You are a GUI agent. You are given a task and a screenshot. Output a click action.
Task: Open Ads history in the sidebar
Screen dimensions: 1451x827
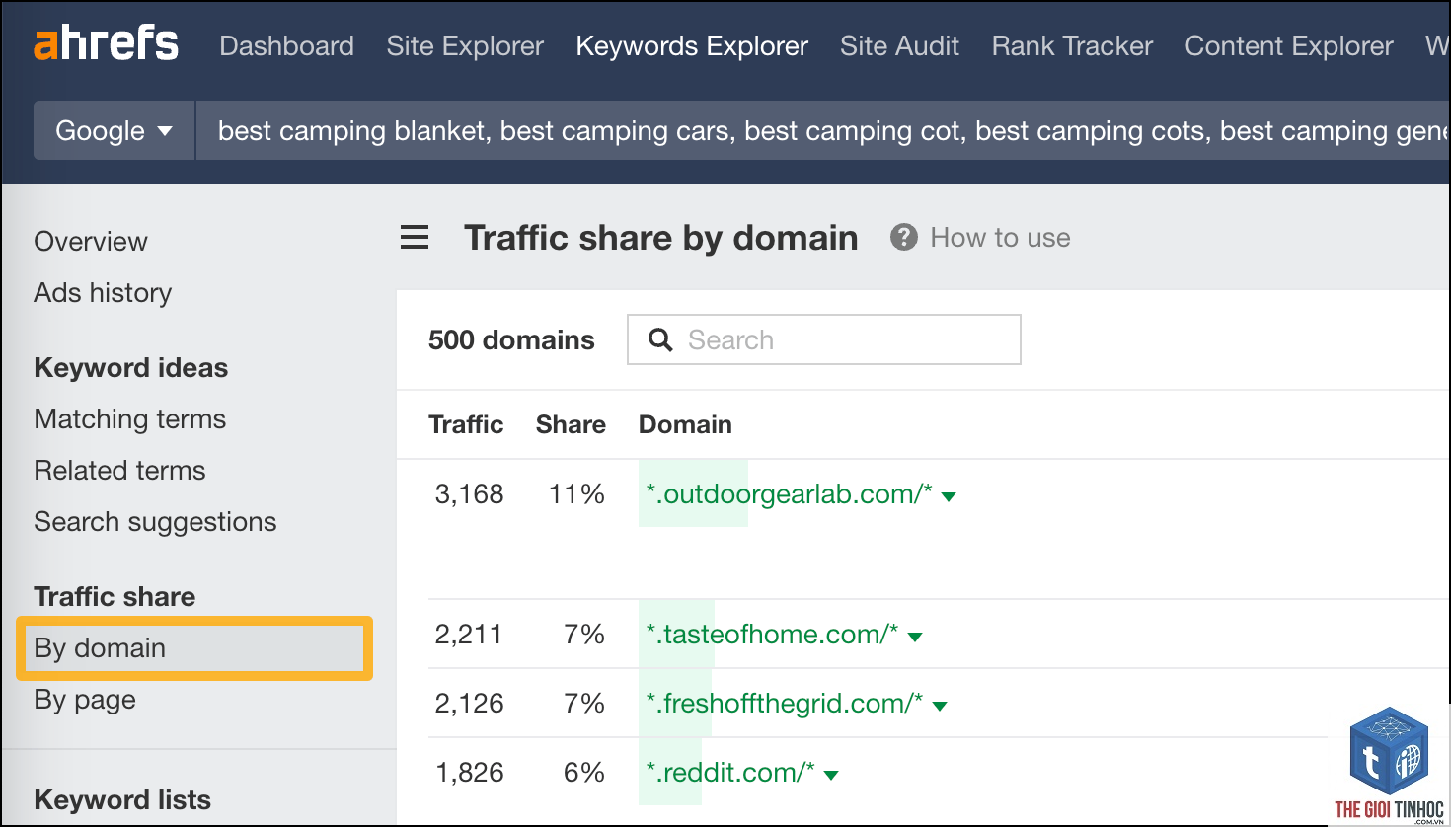[x=103, y=293]
